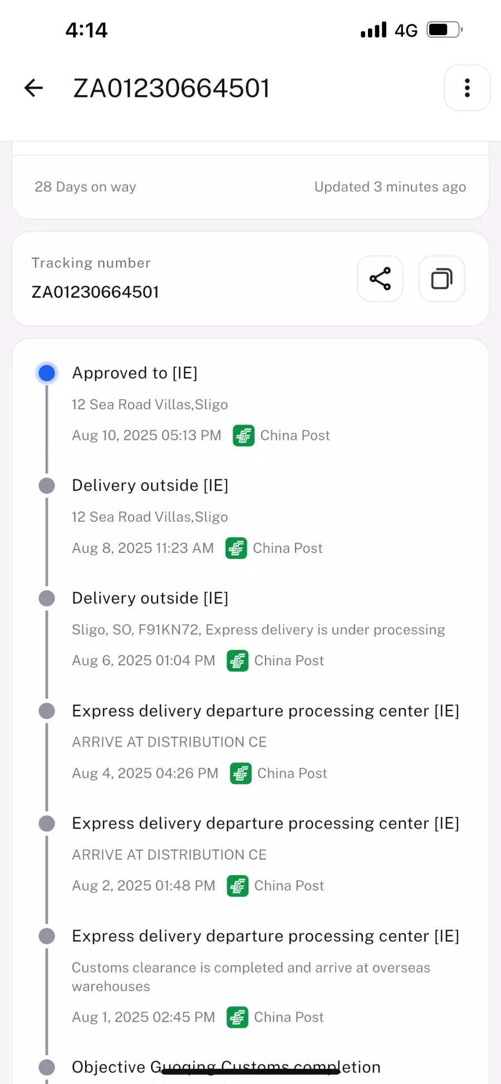Tap the '28 Days on way' label
This screenshot has height=1084, width=501.
(x=85, y=187)
